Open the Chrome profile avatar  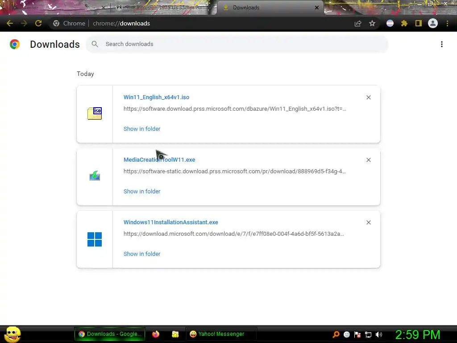tap(433, 23)
